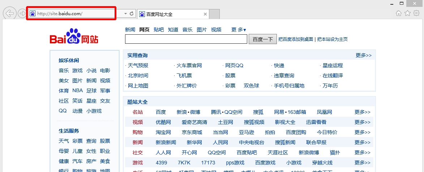Screen dimensions: 424x172
Task: Open the 万年历 link
Action: [330, 86]
